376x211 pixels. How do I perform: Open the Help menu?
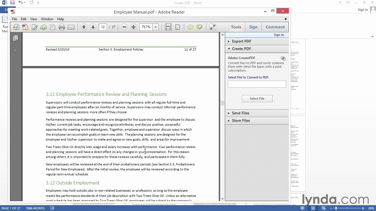tap(61, 19)
